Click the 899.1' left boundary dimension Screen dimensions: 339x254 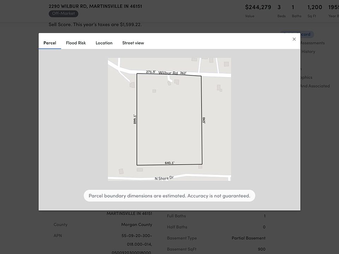(x=135, y=119)
